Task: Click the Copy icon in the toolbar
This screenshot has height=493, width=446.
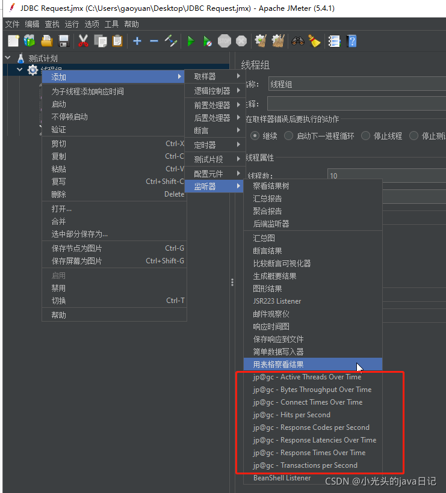Action: (x=101, y=41)
